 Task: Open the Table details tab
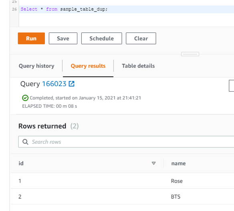(138, 66)
